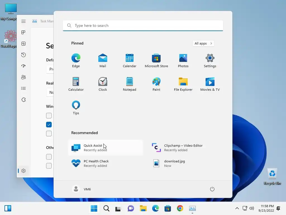Open Microsoft Store on taskbar
Screen dimensions: 286x215
[168, 208]
